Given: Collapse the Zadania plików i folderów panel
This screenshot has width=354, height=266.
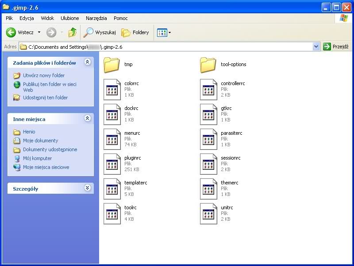Looking at the screenshot, I should coord(87,63).
